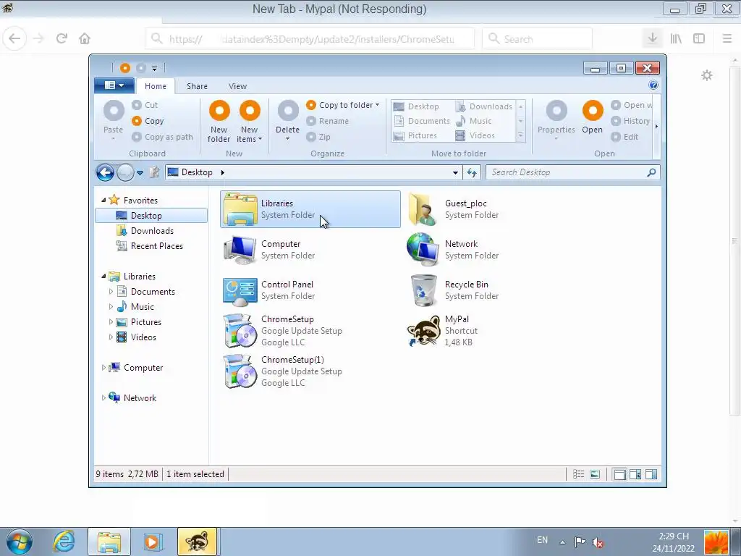Click the new tab settings gear
Screen dimensions: 741x556
pyautogui.click(x=706, y=75)
